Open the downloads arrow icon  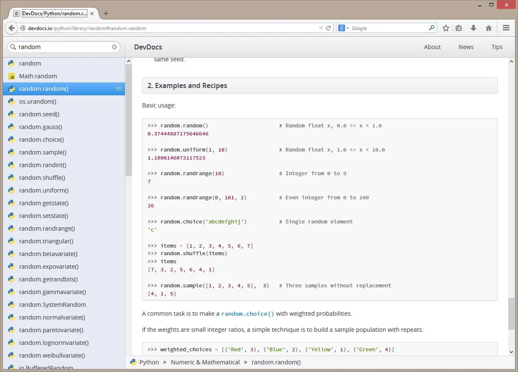[x=473, y=28]
